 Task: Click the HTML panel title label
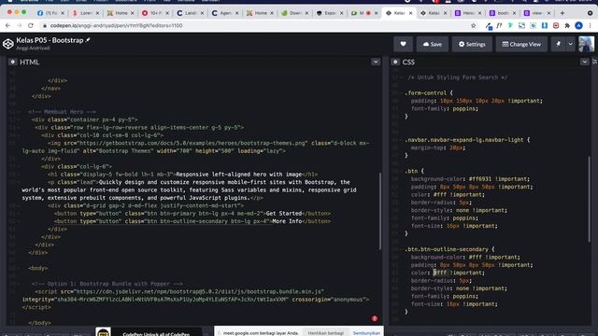(x=29, y=62)
